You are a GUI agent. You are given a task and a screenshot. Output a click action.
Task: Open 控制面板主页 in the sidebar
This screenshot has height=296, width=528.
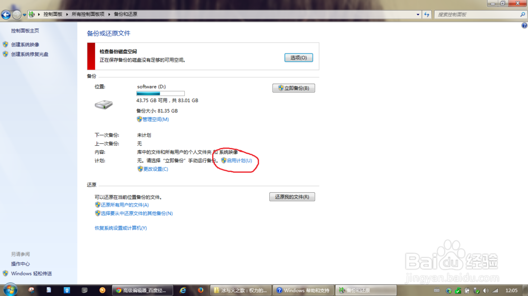click(x=25, y=31)
